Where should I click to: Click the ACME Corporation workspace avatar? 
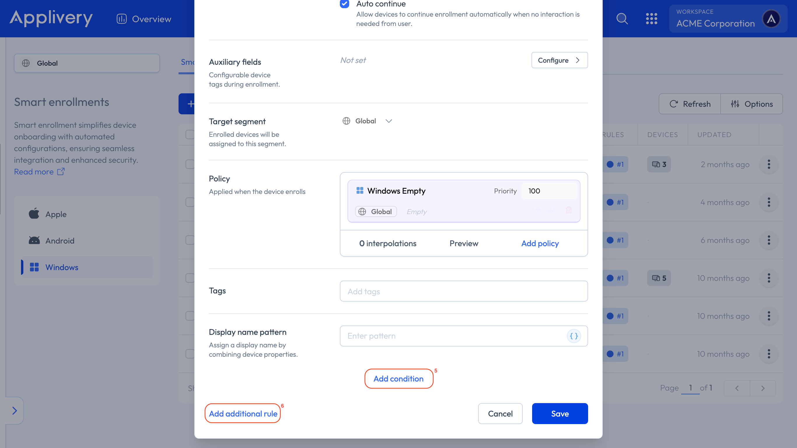pyautogui.click(x=771, y=19)
